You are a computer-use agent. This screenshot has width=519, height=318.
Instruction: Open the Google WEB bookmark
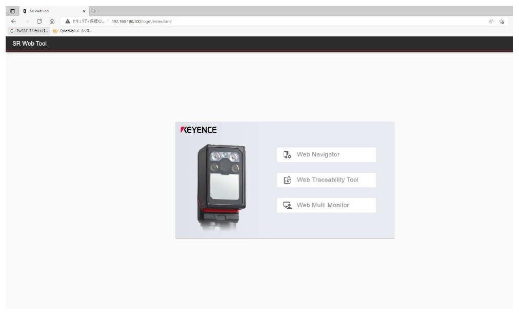(x=29, y=31)
